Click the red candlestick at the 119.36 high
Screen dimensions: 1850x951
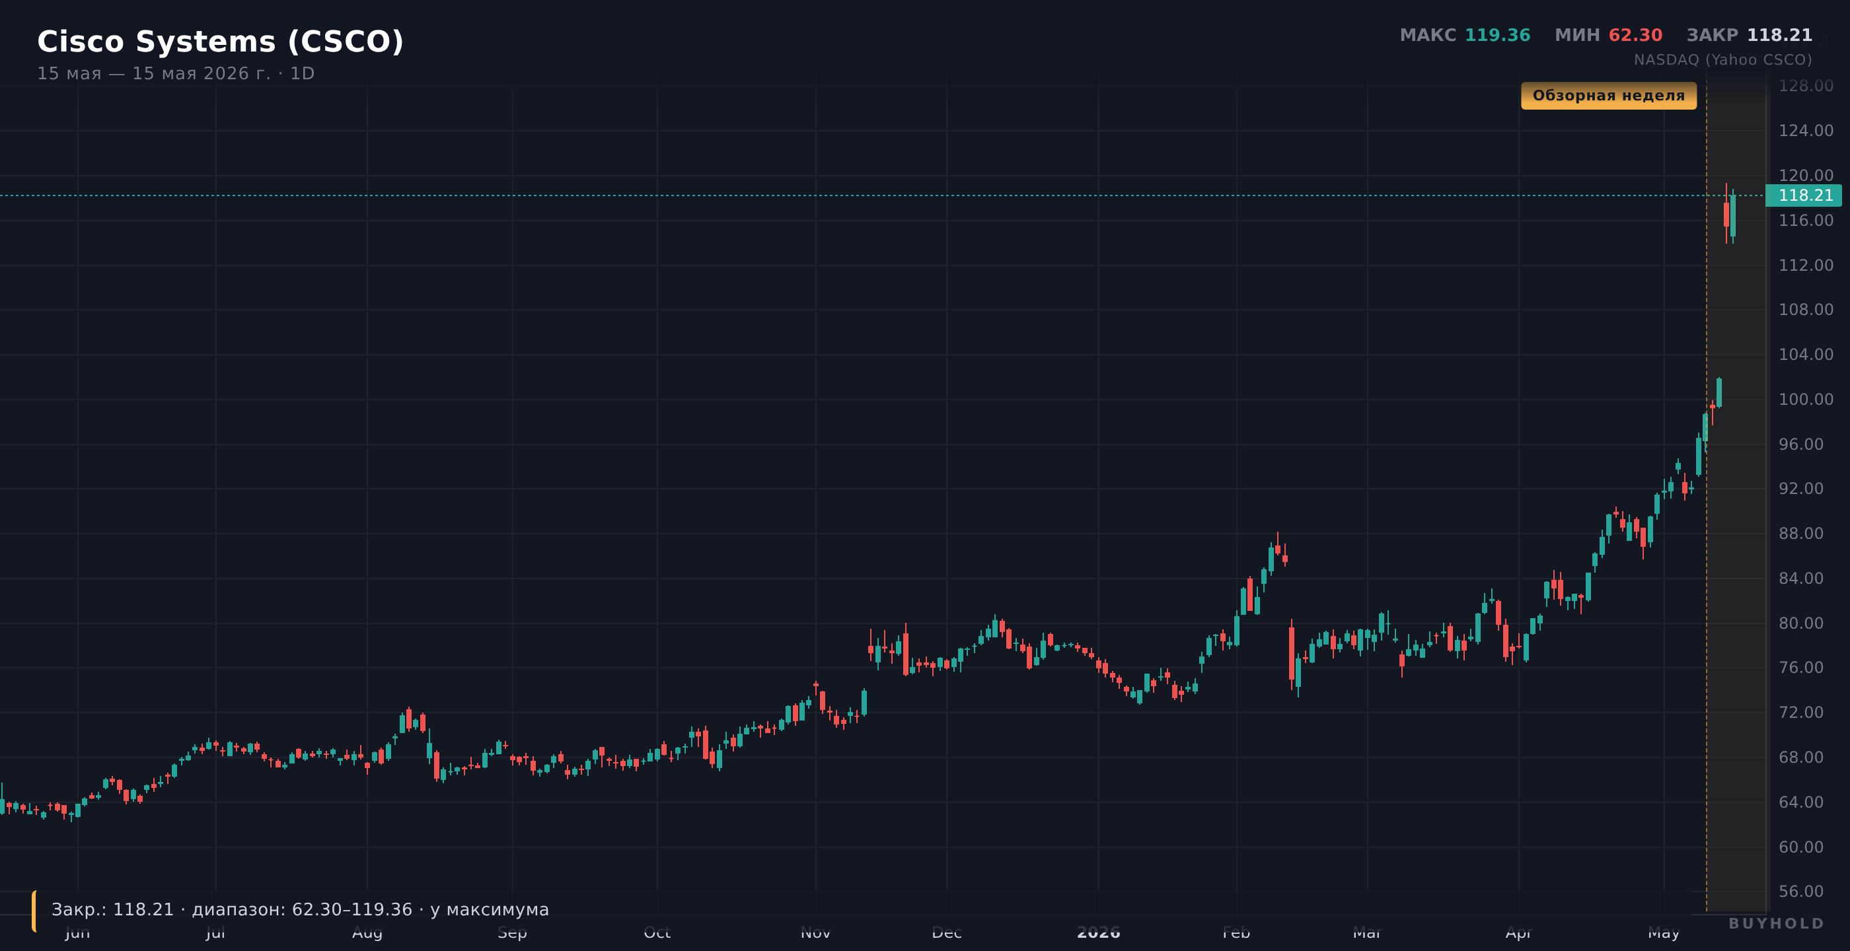pyautogui.click(x=1726, y=214)
